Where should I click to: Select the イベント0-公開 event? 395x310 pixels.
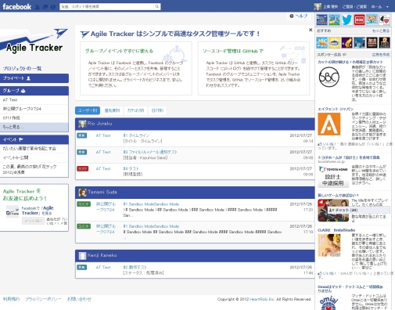[34, 157]
